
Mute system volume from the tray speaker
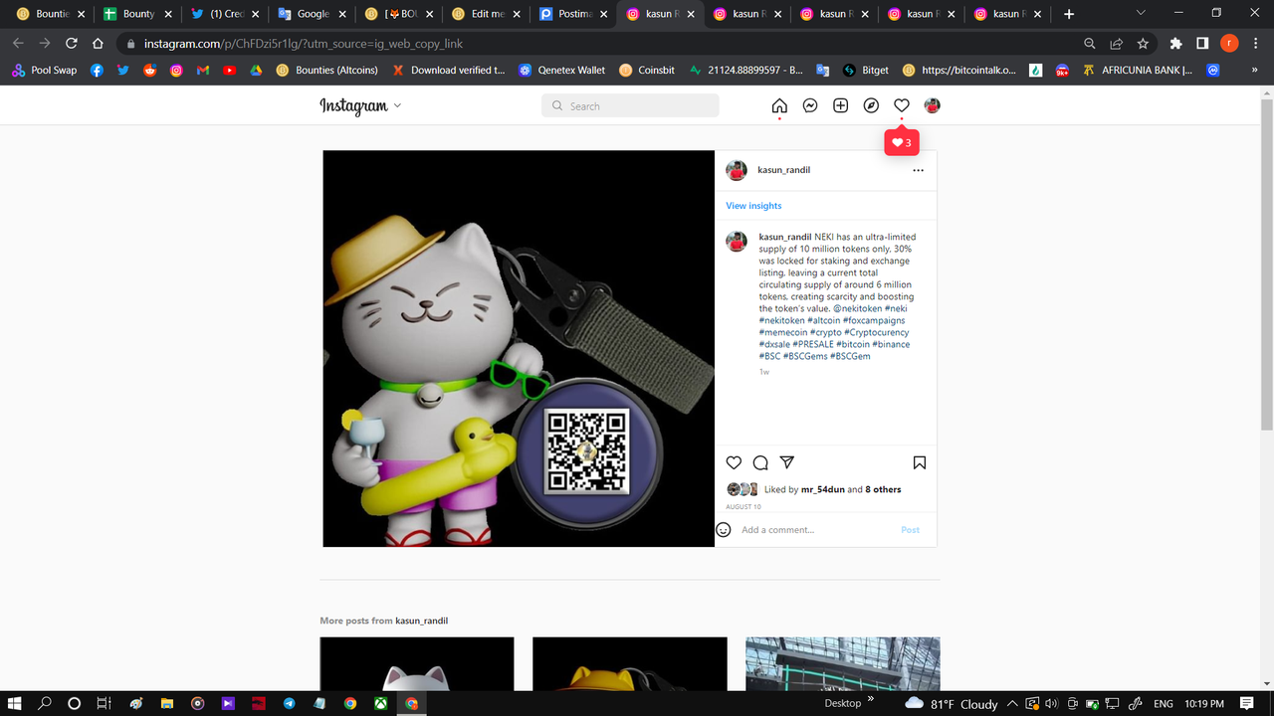click(x=1050, y=703)
